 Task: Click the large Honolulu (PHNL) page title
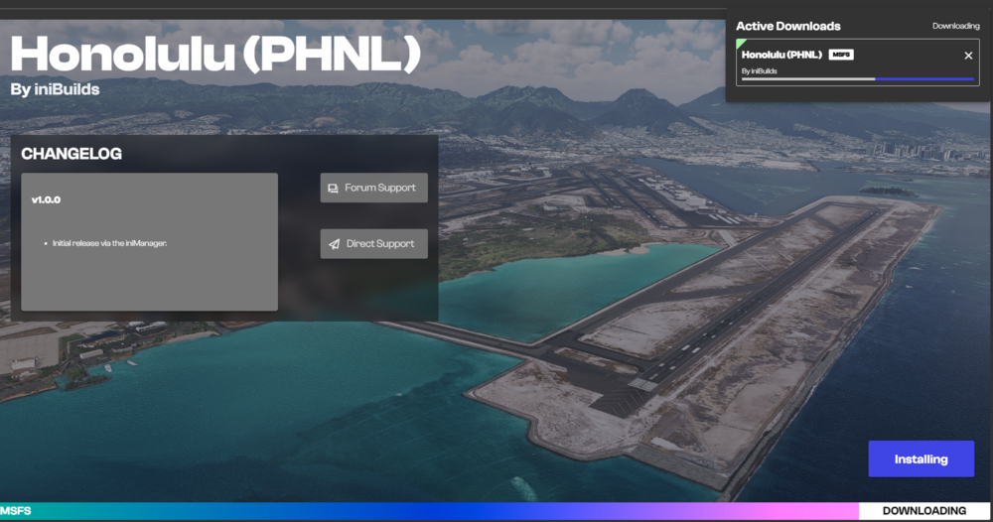(215, 54)
